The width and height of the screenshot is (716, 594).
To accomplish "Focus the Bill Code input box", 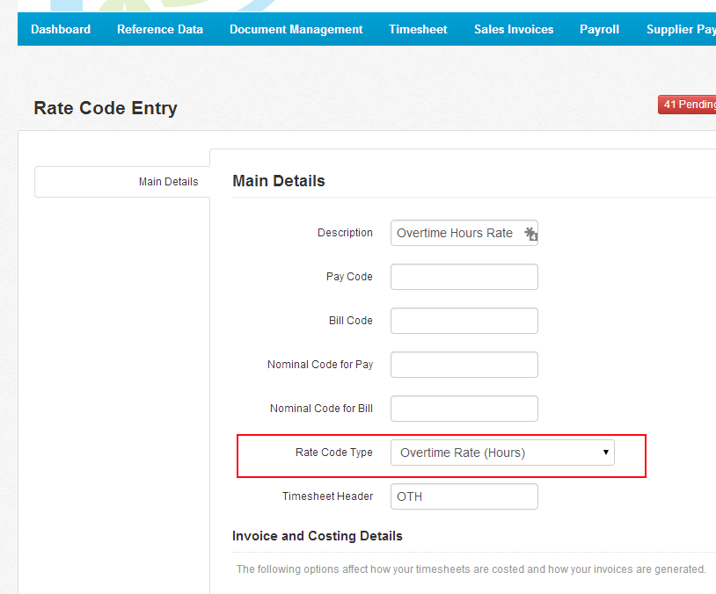I will pos(464,321).
